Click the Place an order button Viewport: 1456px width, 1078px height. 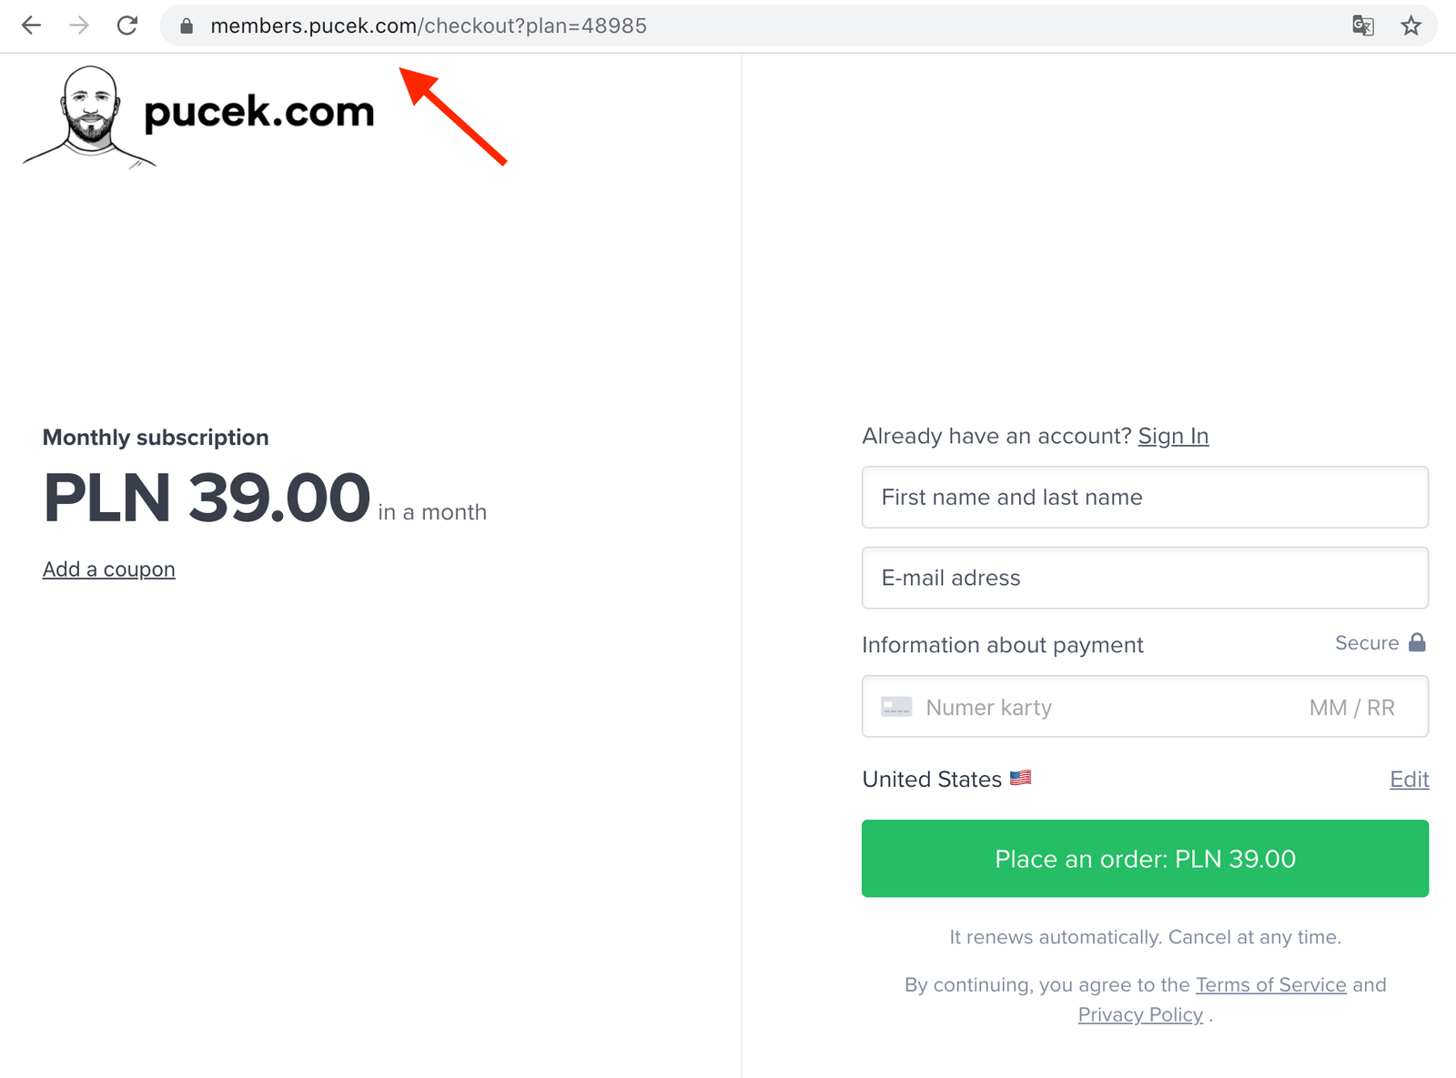pyautogui.click(x=1145, y=858)
